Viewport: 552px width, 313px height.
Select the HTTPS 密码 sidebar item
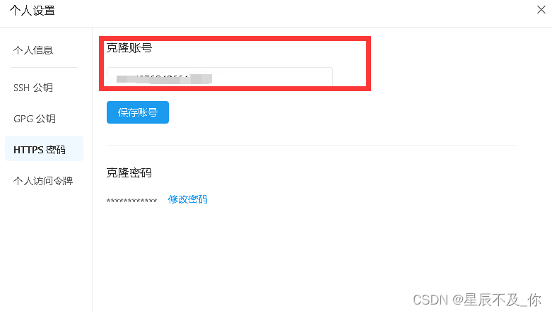tap(44, 148)
